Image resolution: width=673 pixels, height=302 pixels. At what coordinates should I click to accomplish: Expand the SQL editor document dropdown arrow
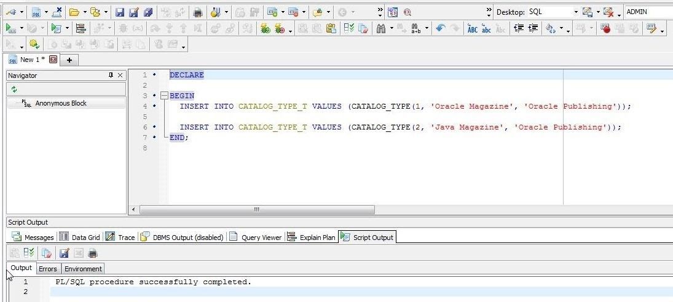(46, 12)
